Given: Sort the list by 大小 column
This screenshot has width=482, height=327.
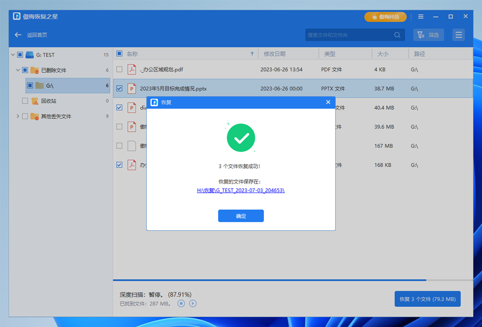Looking at the screenshot, I should tap(383, 54).
